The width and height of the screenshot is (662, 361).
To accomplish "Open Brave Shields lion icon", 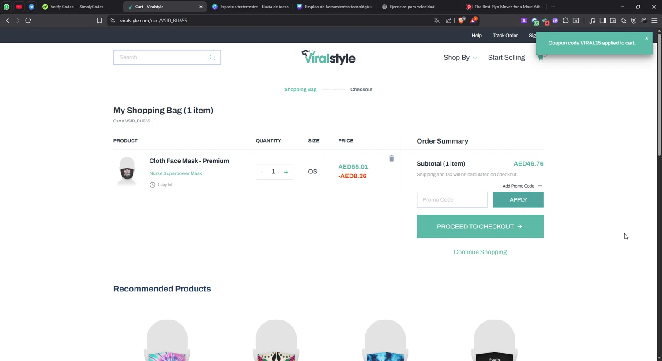I will (461, 20).
